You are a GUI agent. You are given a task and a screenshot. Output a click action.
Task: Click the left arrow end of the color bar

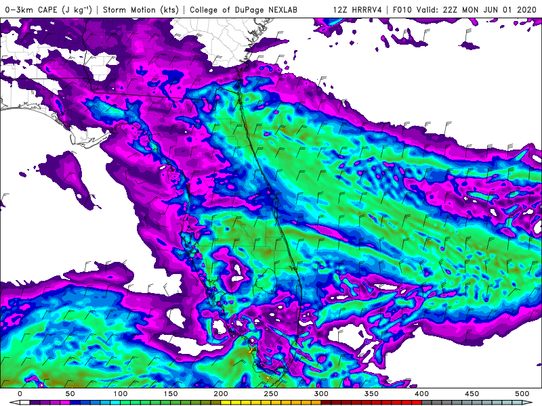[x=15, y=403]
